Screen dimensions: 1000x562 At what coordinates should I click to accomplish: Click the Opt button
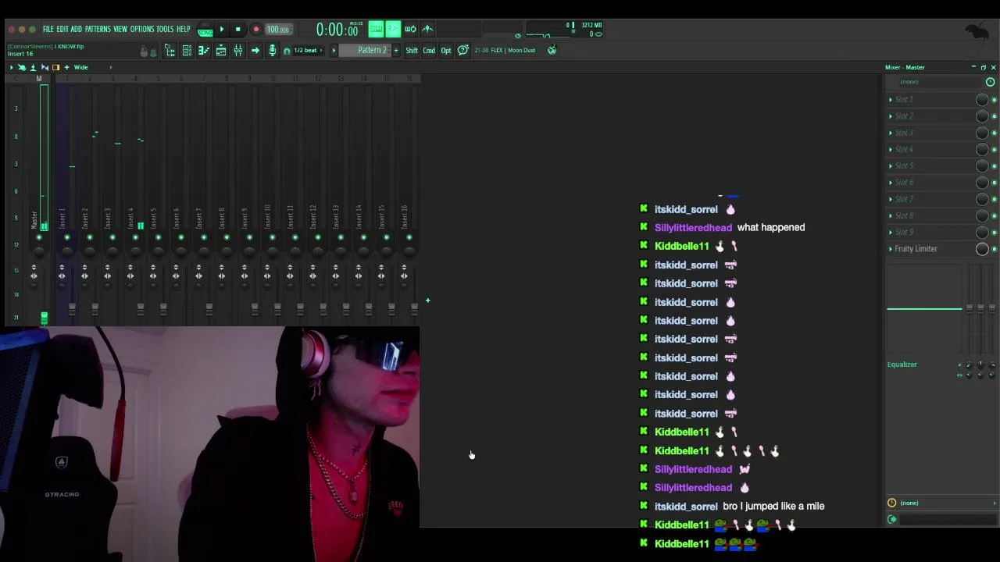point(446,51)
